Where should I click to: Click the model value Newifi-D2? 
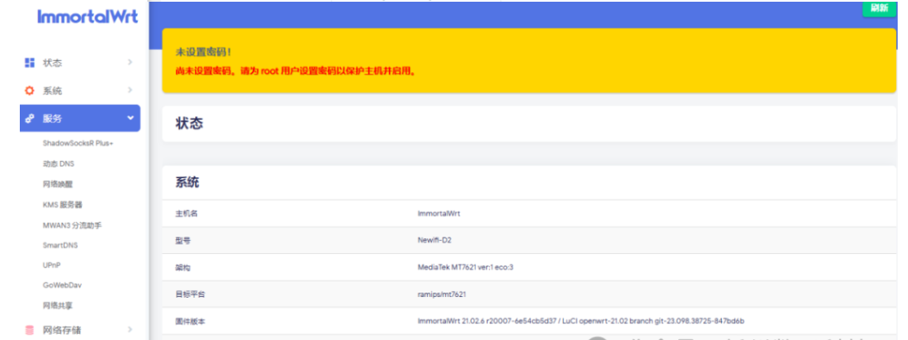click(435, 240)
